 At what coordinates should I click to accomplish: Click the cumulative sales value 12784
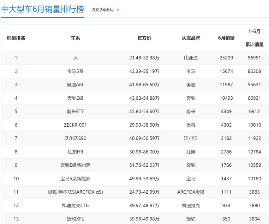click(254, 152)
